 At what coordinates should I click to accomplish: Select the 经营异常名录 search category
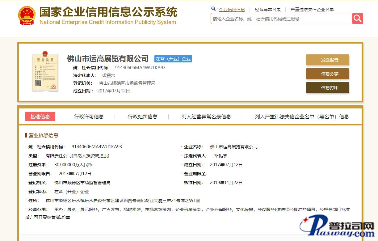click(268, 10)
